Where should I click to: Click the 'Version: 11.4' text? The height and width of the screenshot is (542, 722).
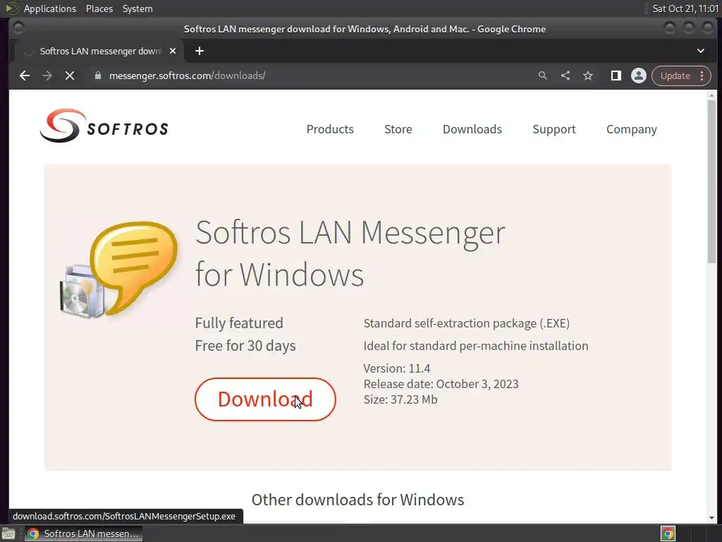click(x=397, y=368)
